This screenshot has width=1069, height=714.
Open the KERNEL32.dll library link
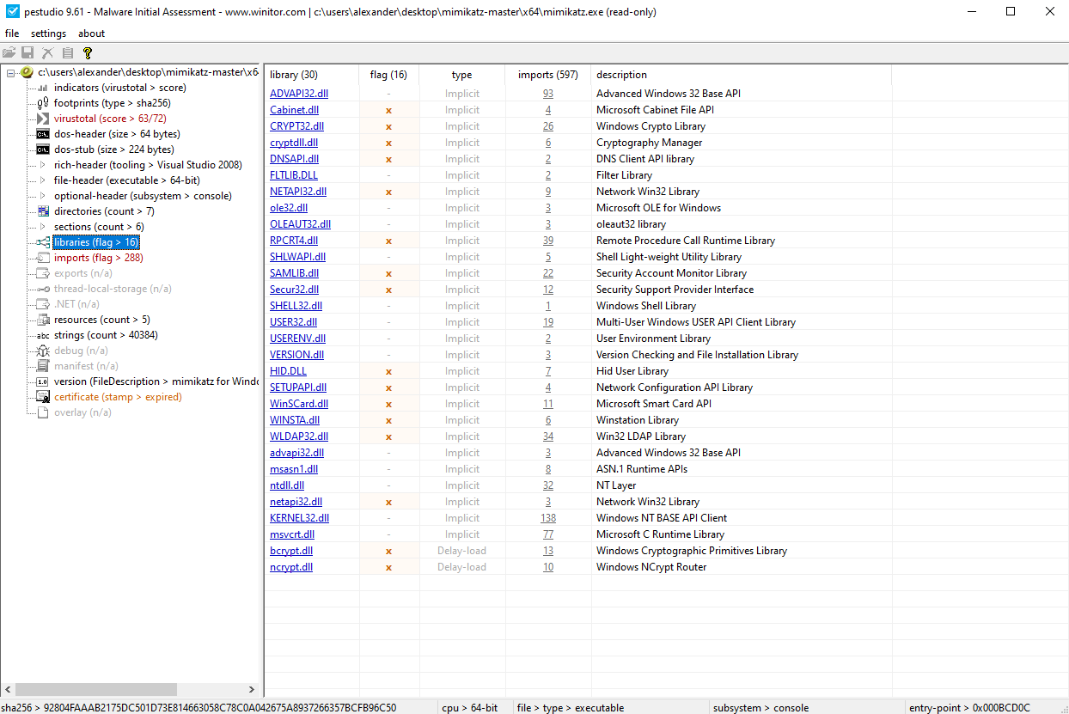tap(299, 518)
